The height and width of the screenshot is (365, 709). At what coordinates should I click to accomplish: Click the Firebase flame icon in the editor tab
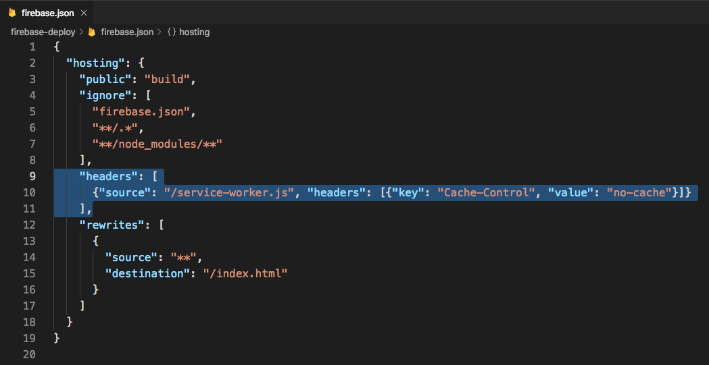click(11, 13)
